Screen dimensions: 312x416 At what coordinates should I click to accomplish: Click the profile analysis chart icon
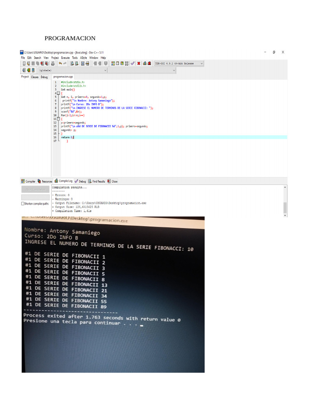[x=144, y=63]
